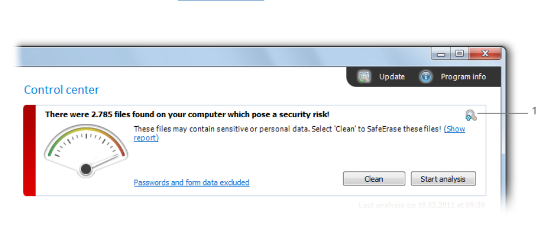This screenshot has width=544, height=232.
Task: Click the blue window title bar
Action: click(x=222, y=57)
